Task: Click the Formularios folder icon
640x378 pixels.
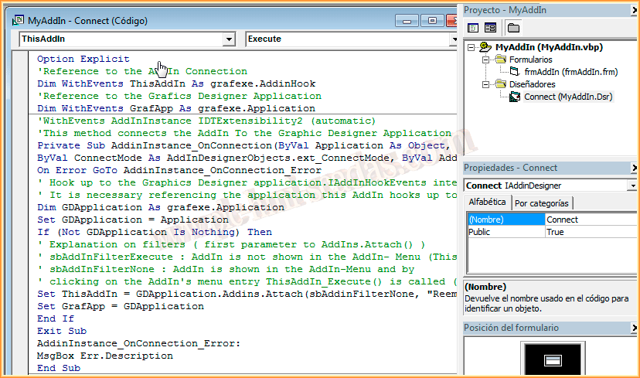Action: 499,60
